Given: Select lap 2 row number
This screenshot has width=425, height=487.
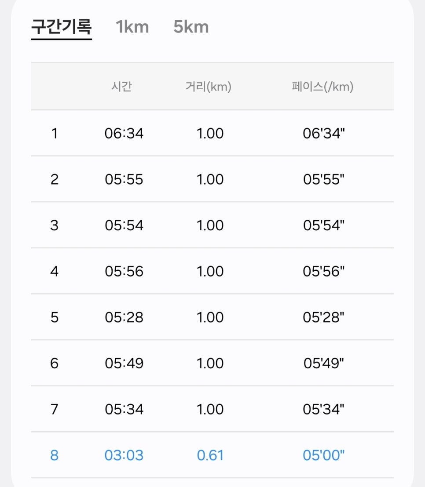Looking at the screenshot, I should (55, 179).
